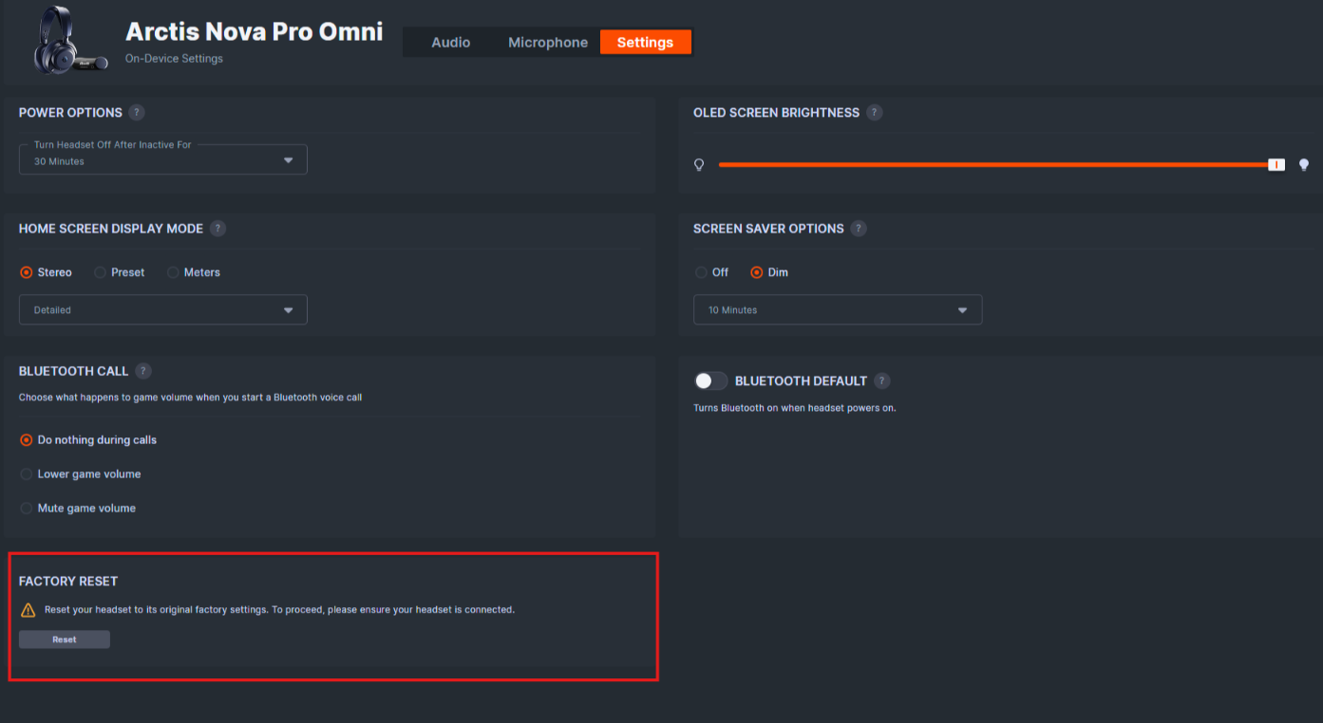Click the On-Device Settings subtitle
This screenshot has width=1323, height=723.
(x=174, y=59)
